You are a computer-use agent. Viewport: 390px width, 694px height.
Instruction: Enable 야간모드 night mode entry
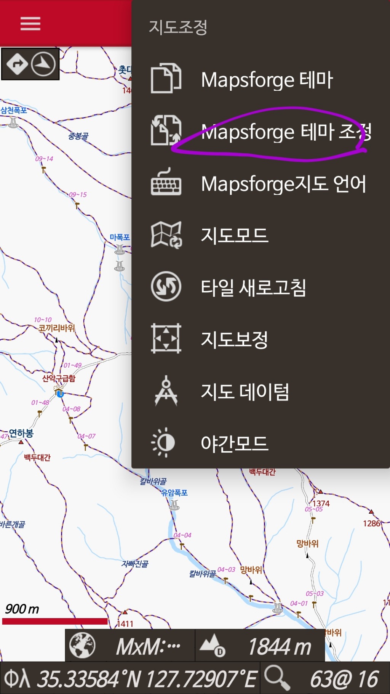[261, 443]
